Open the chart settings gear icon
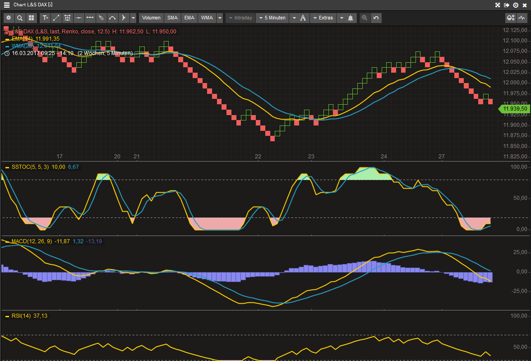Viewport: 531px width, 361px height. coord(9,18)
